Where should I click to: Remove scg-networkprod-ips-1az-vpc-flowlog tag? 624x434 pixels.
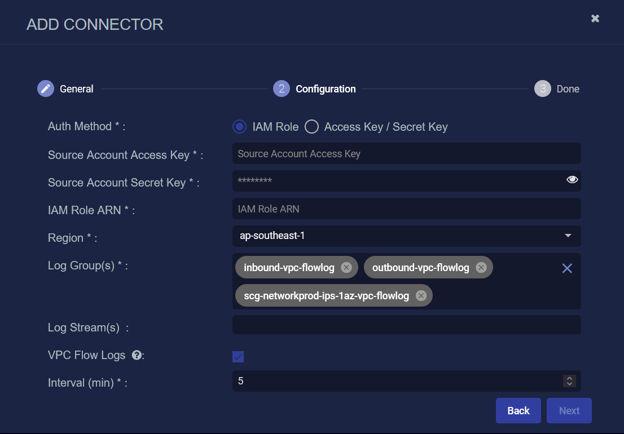420,295
